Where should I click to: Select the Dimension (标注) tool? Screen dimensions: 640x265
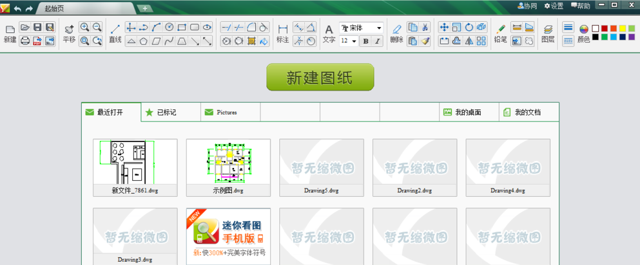[282, 30]
